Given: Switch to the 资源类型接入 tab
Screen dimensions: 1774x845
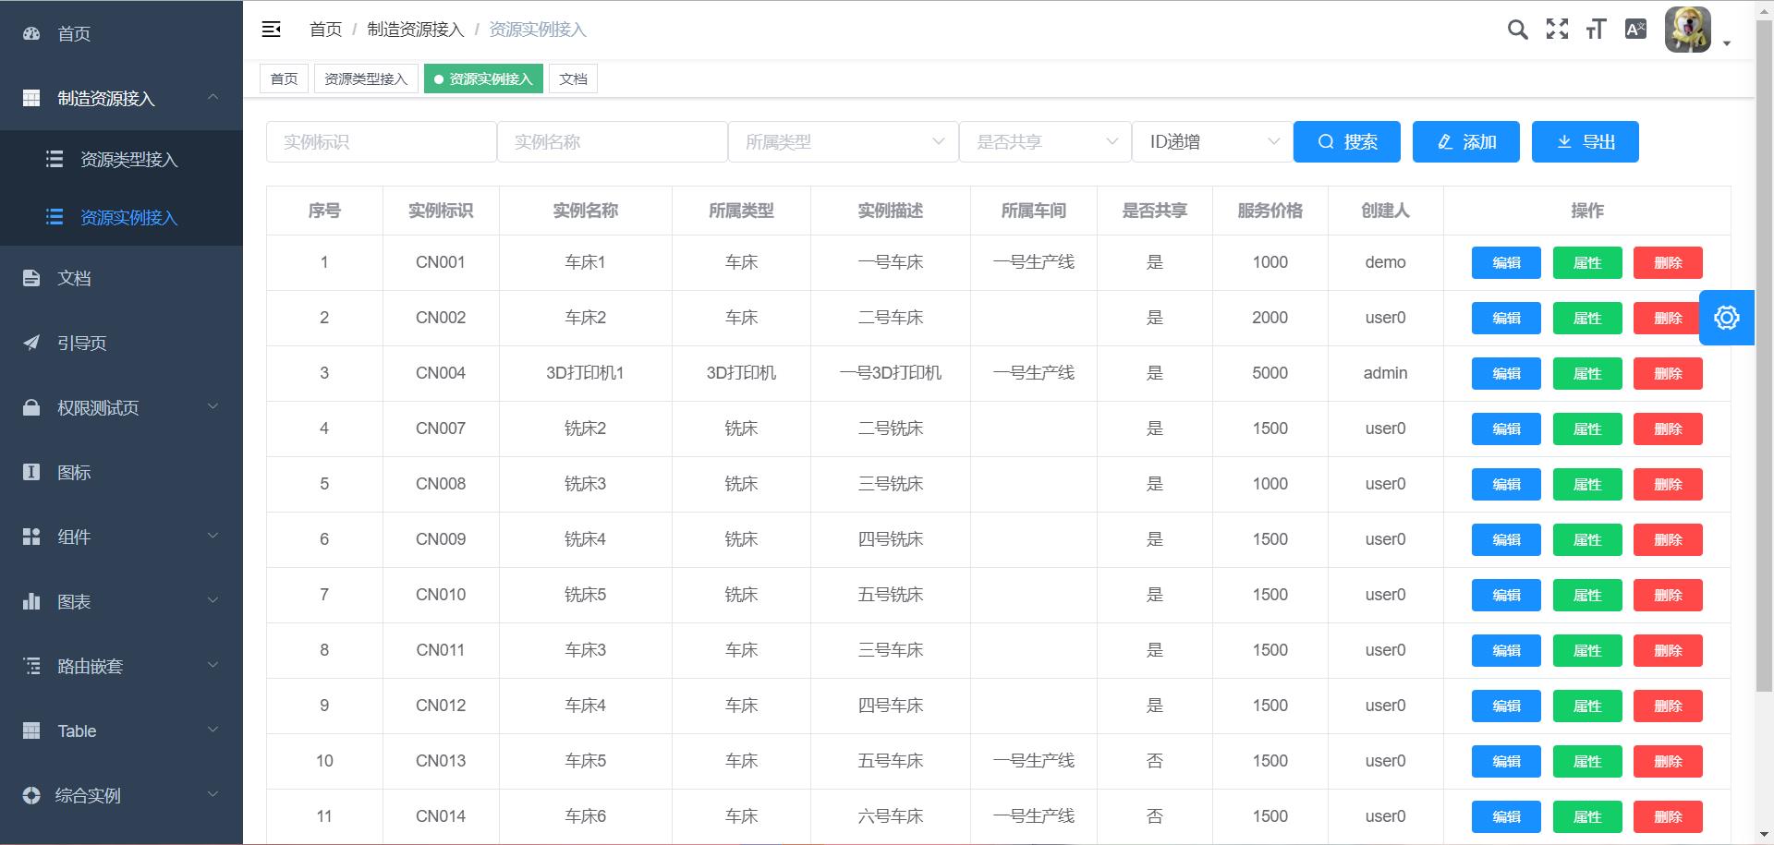Looking at the screenshot, I should click(x=366, y=79).
